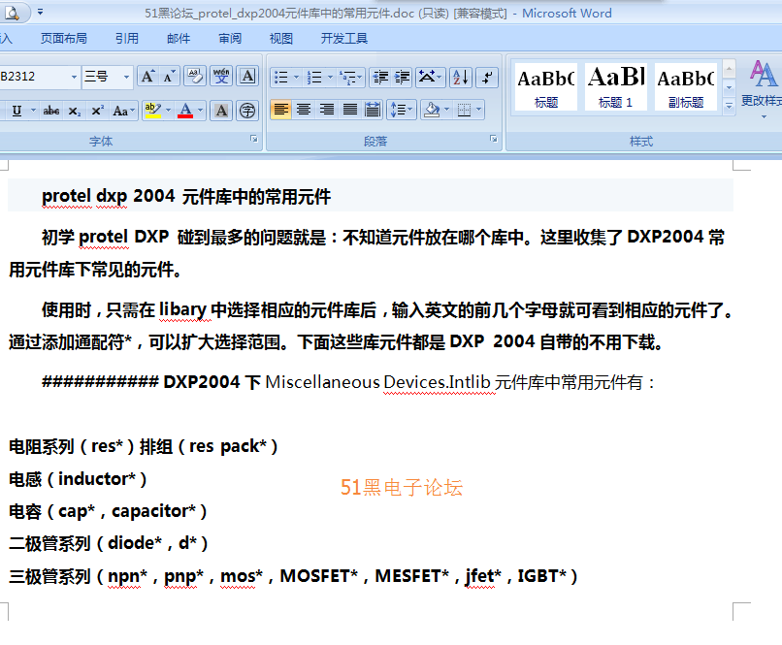
Task: Clear formatting with the eraser icon
Action: pos(195,77)
